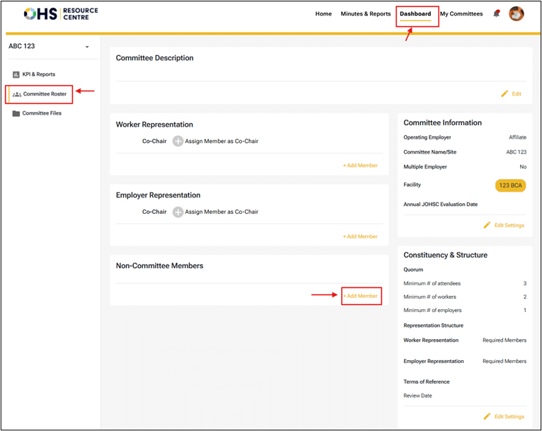Click pencil icon in Committee Description
The width and height of the screenshot is (542, 431).
(504, 93)
